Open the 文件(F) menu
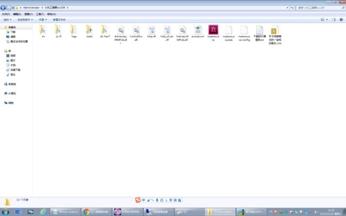Viewport: 346px width, 216px height. (x=6, y=14)
